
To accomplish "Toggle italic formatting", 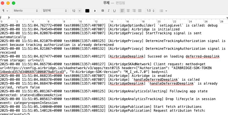I will [x=109, y=11].
